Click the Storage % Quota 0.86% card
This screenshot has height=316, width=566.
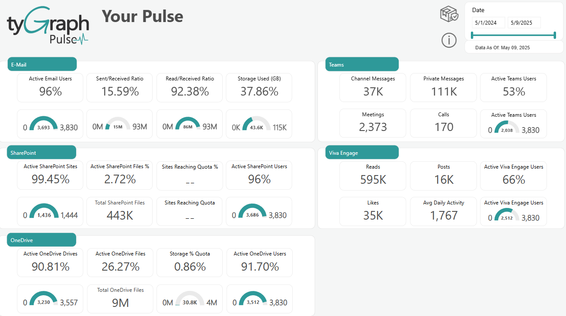coord(189,262)
